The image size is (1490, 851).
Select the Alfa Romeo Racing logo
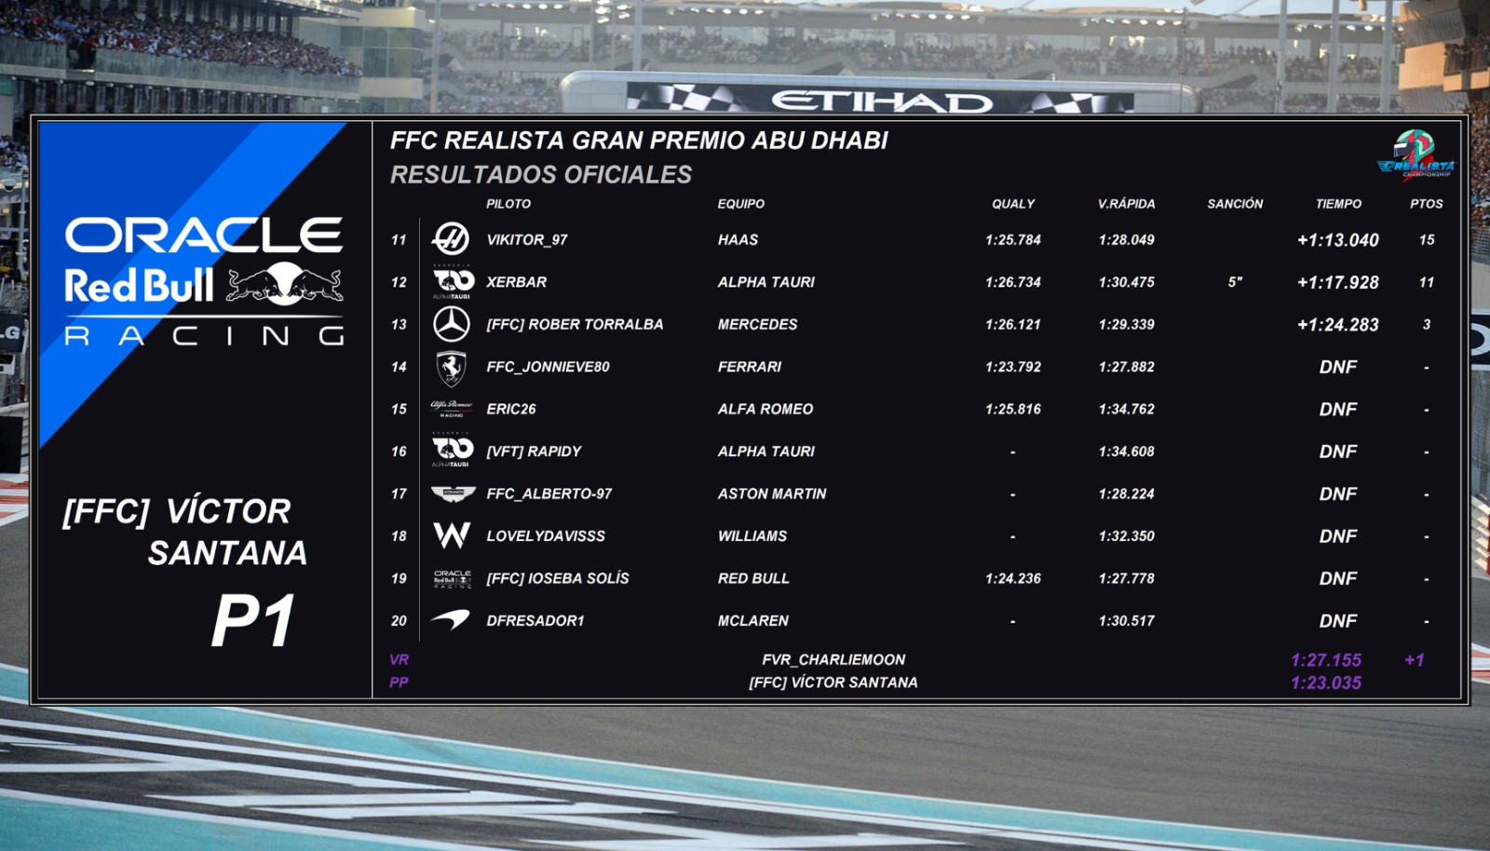tap(452, 409)
